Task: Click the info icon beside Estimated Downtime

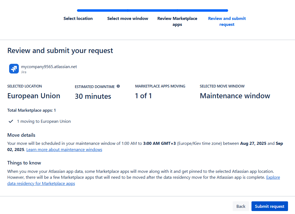Action: [118, 86]
